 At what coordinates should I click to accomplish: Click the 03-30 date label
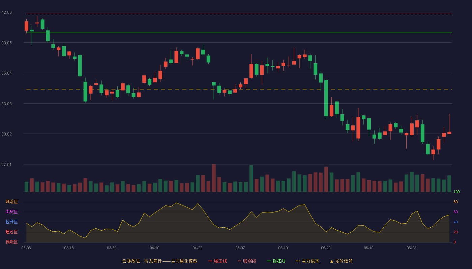pyautogui.click(x=112, y=248)
